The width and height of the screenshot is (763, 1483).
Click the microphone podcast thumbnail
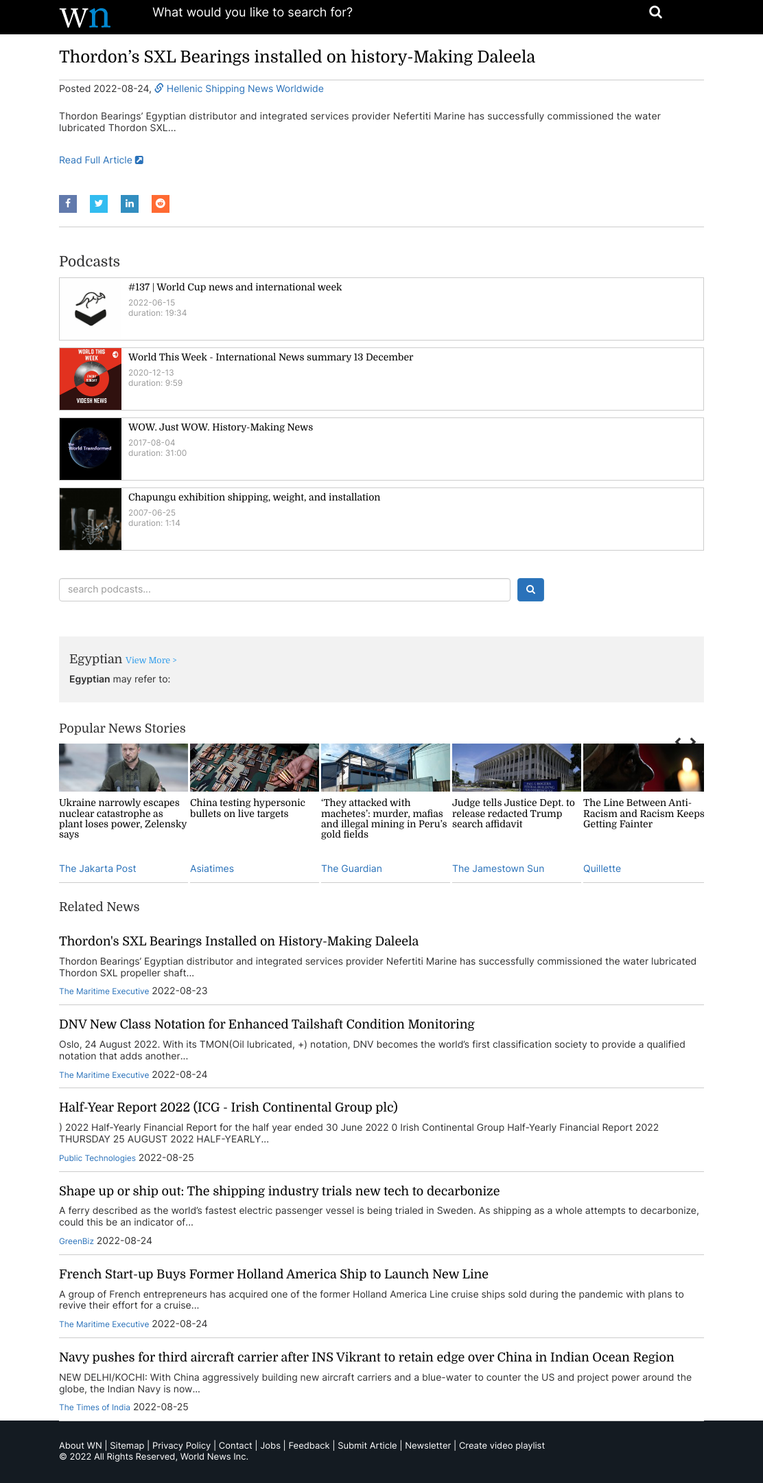pyautogui.click(x=91, y=519)
